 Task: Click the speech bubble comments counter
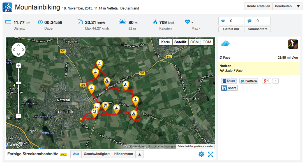pyautogui.click(x=258, y=21)
